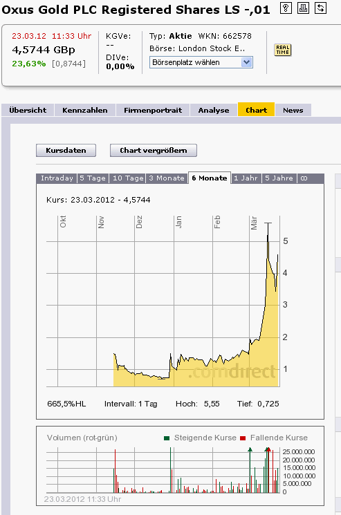The width and height of the screenshot is (341, 515).
Task: Select the 5 Tage chart range
Action: [93, 178]
